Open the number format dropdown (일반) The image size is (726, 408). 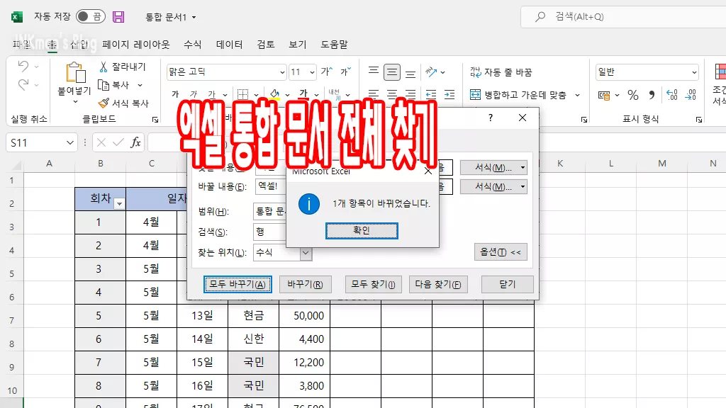tap(693, 72)
